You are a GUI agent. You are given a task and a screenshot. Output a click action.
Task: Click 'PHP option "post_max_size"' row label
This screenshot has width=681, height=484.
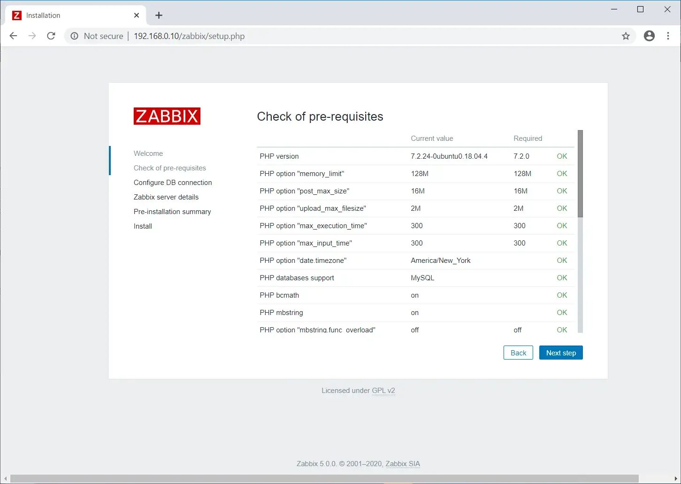coord(305,191)
